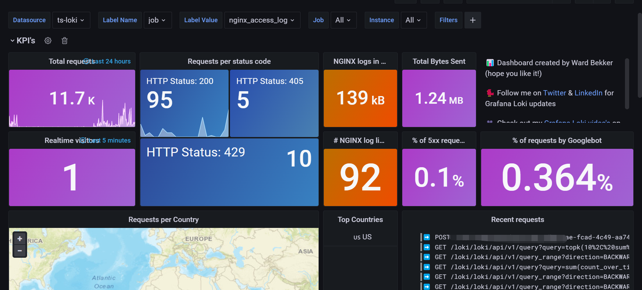This screenshot has height=290, width=642.
Task: Click arrow icon beside query=topk log line
Action: [427, 247]
